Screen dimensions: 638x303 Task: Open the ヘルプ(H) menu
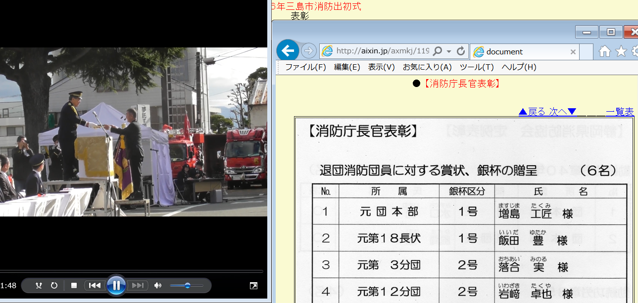coord(519,67)
